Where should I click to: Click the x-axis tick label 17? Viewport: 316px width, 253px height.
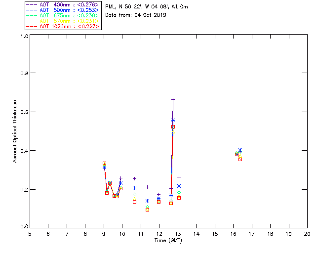(x=252, y=234)
